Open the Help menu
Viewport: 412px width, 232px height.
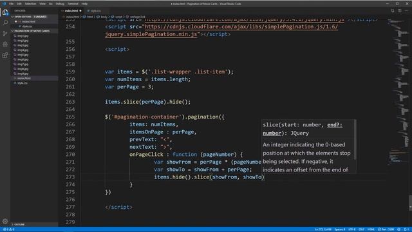[x=84, y=4]
